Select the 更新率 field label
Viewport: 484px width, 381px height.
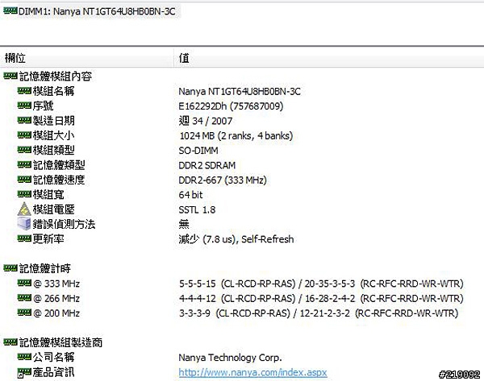[48, 239]
